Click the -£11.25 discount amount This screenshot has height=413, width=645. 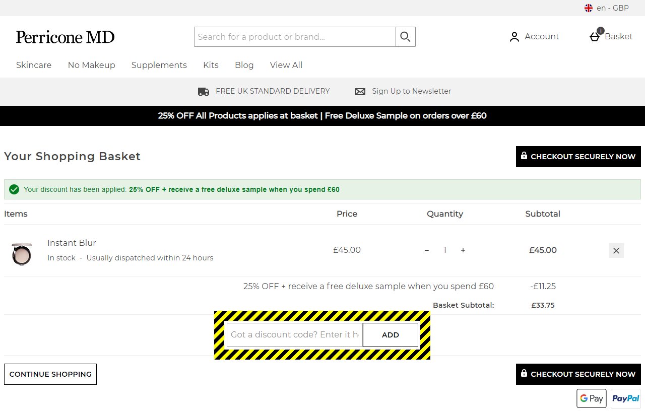(x=543, y=286)
